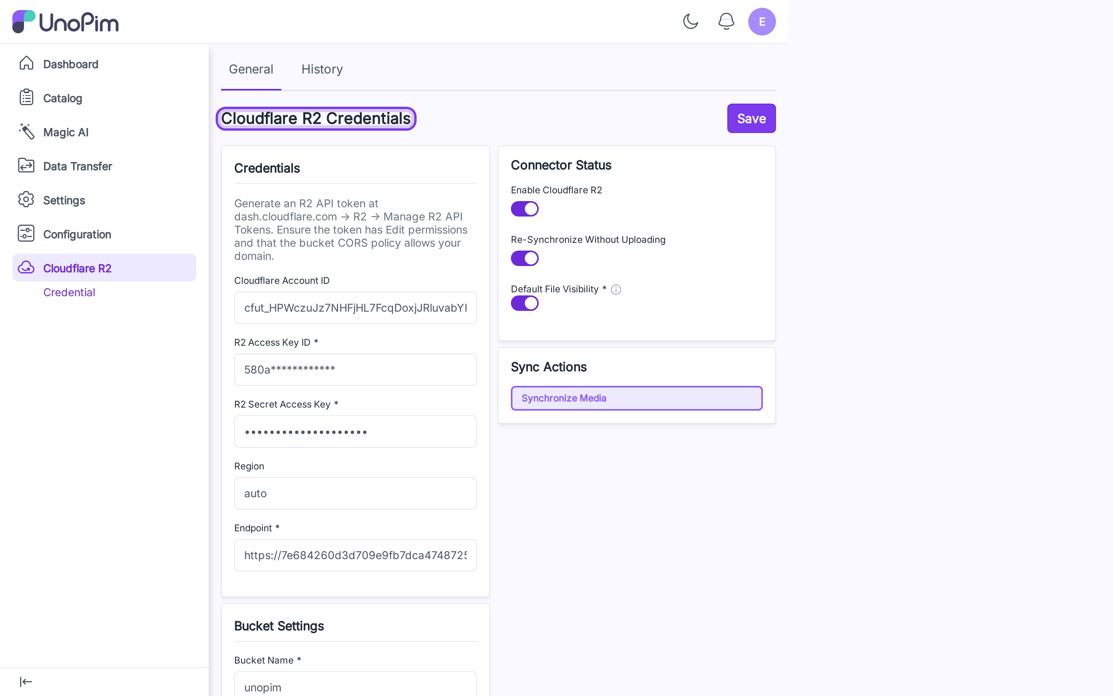Screen dimensions: 1113x696
Task: Focus the R2 Secret Access Key field
Action: click(355, 431)
